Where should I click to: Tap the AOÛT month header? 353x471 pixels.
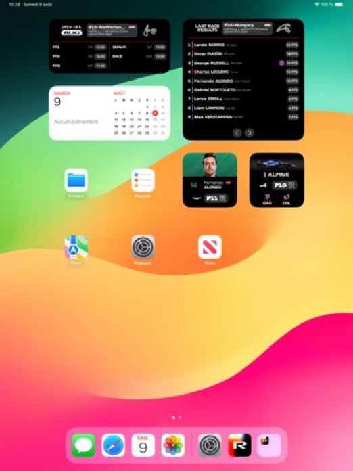pos(120,93)
